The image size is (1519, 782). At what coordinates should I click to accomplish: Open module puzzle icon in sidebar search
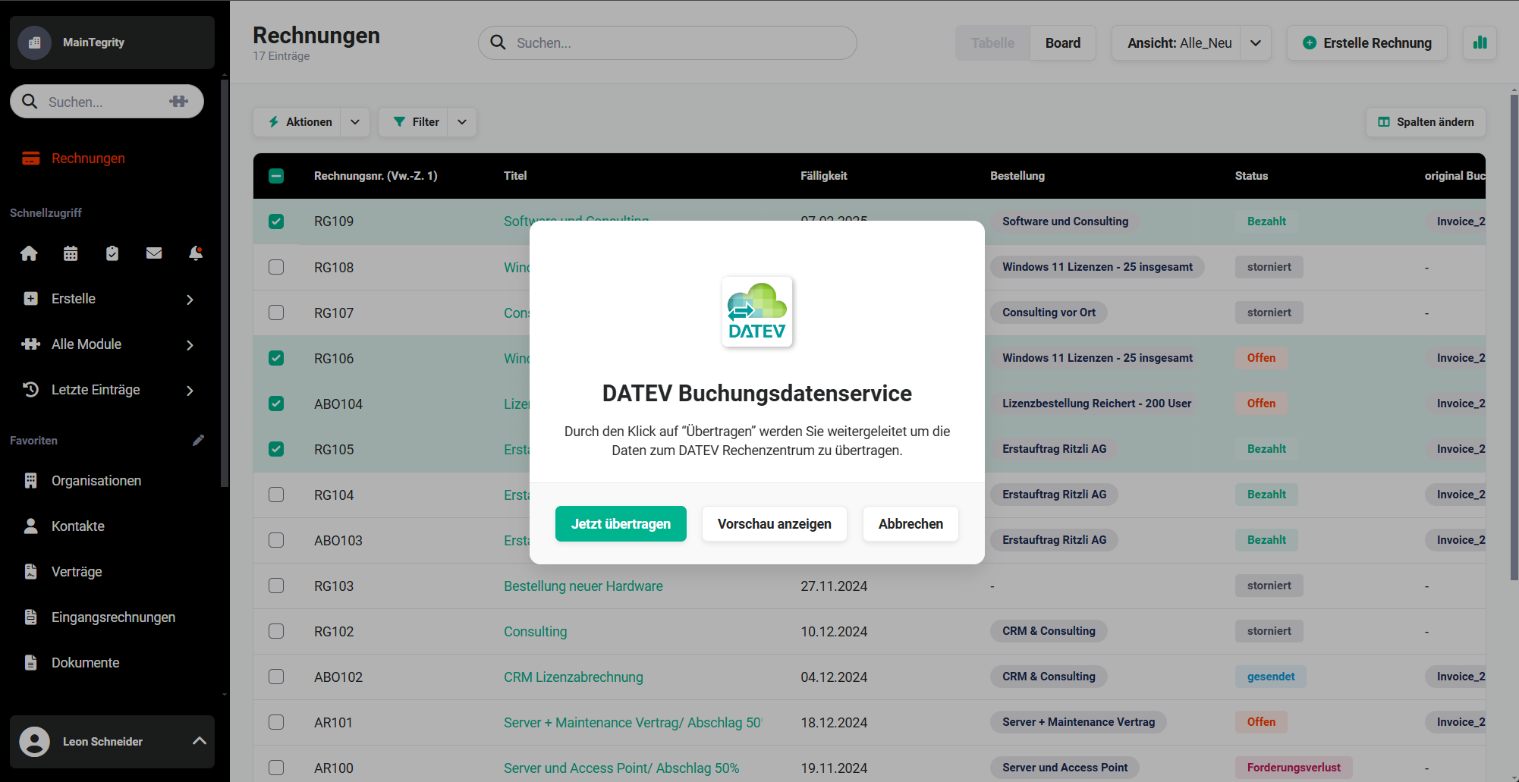click(x=178, y=102)
